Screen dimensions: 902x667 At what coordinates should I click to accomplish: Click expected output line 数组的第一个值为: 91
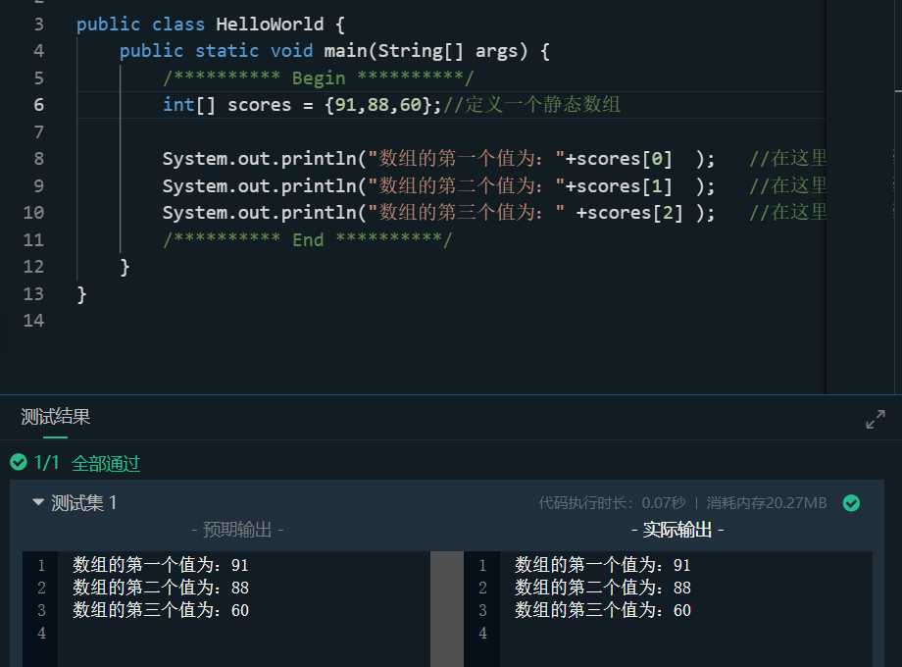coord(161,565)
